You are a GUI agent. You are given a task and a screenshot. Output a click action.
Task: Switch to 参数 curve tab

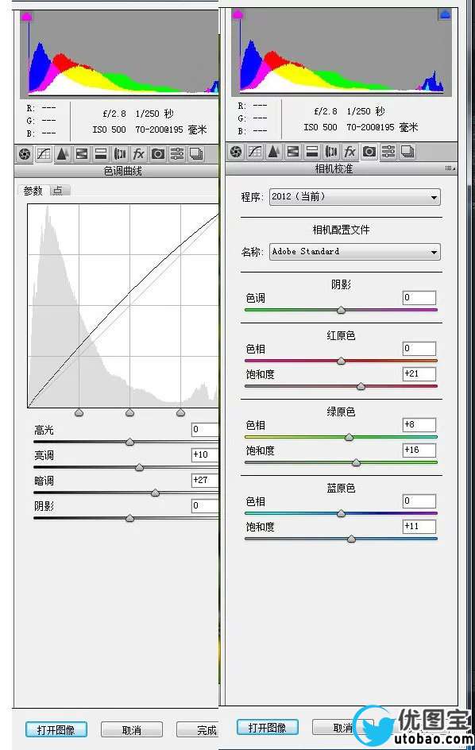click(33, 191)
